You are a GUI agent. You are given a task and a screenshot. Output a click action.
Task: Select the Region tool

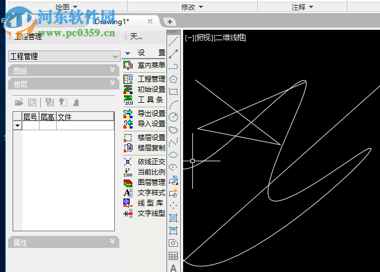tap(173, 243)
